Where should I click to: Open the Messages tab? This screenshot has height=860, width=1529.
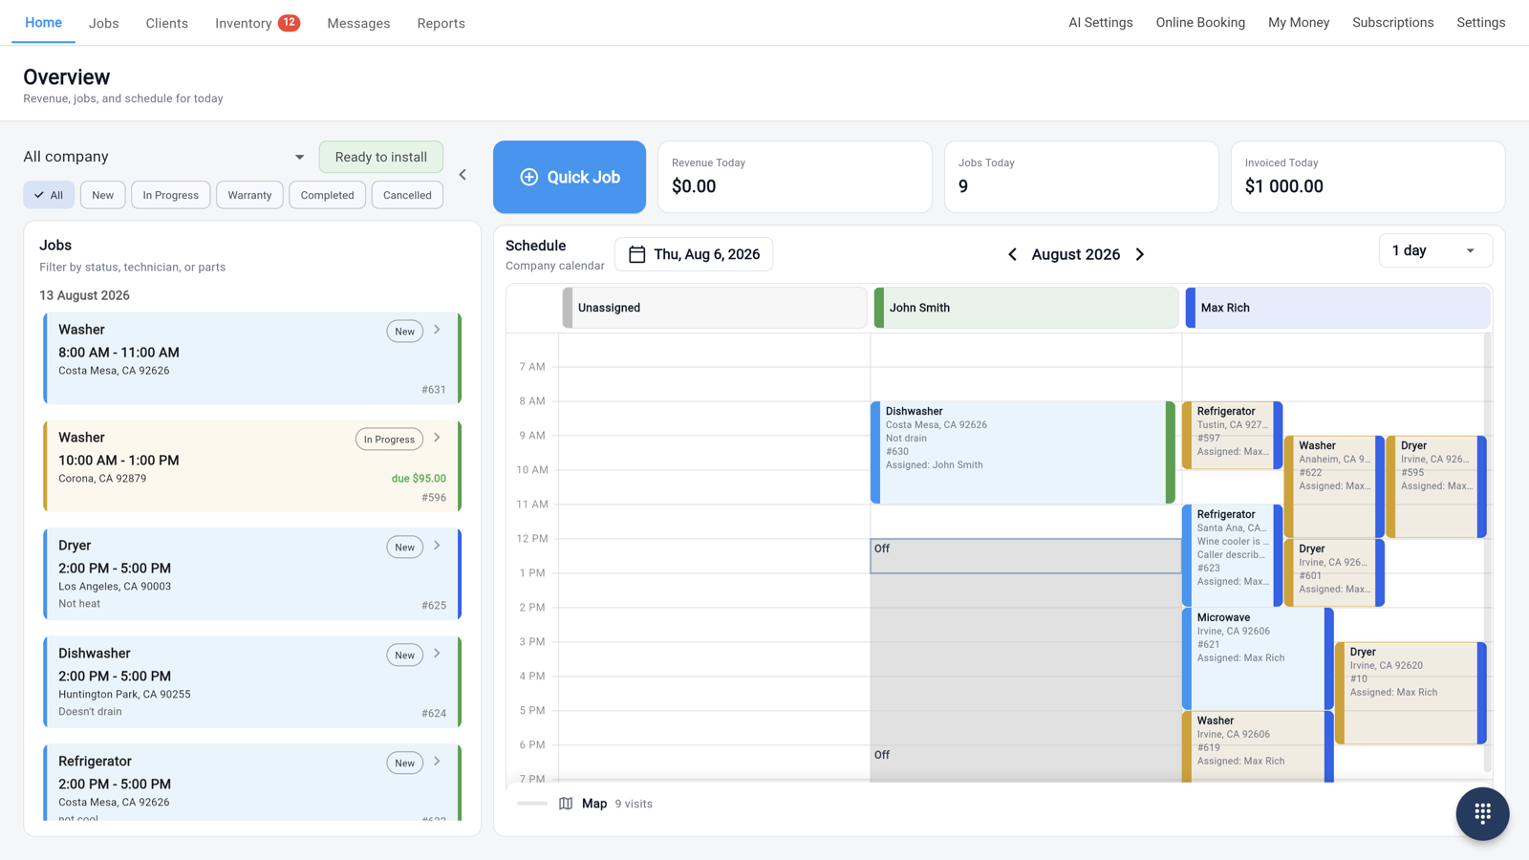358,23
